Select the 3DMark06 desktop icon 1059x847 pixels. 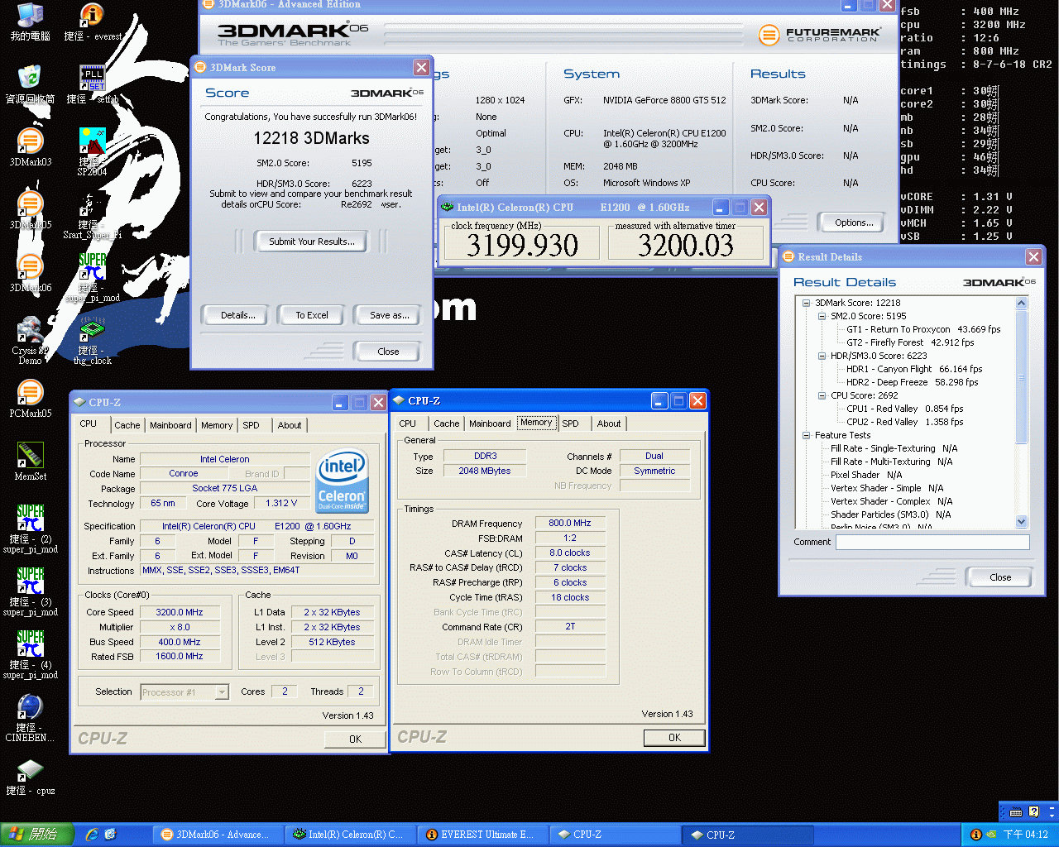pos(30,273)
